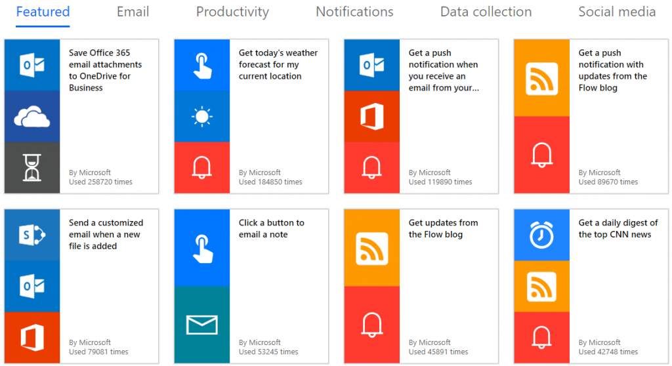Click hourglass delay icon on Save attachments card

32,167
